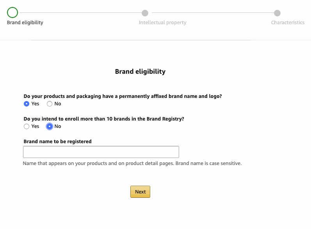
Task: Click the 'Brand name to be registered' label
Action: 57,141
